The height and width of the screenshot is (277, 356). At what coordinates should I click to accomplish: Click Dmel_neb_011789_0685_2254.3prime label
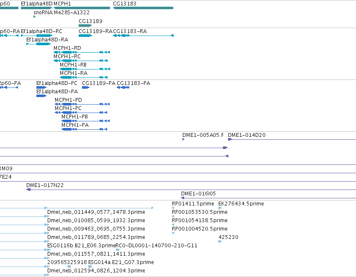coord(96,238)
